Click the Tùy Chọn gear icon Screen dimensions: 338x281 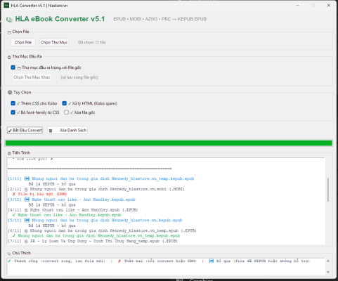pos(10,93)
